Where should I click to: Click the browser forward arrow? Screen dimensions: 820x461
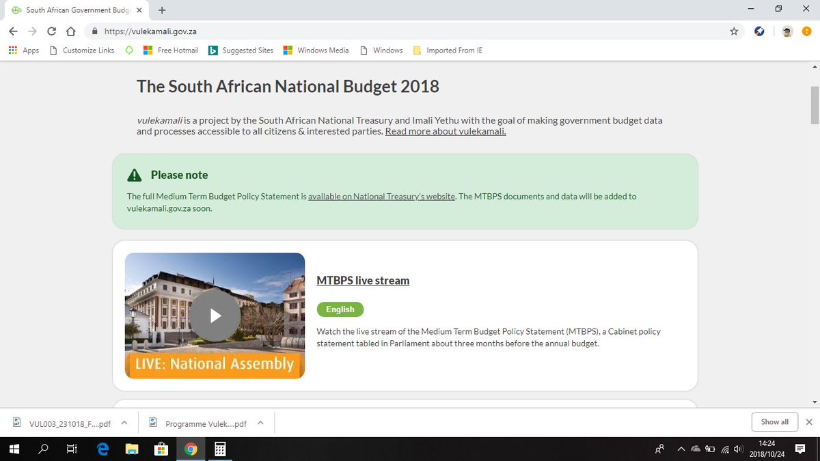32,31
